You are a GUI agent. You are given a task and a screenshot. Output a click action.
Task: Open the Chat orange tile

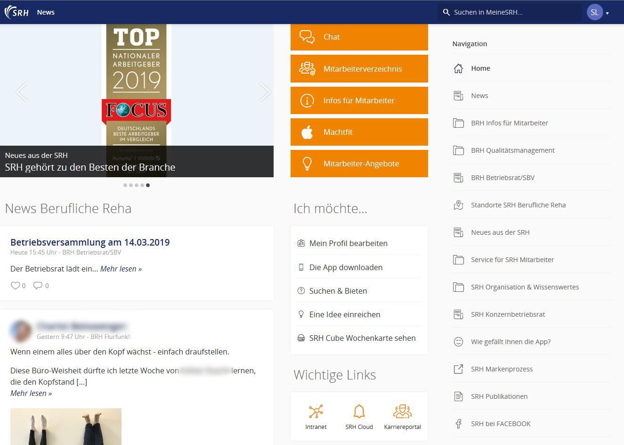tap(359, 37)
